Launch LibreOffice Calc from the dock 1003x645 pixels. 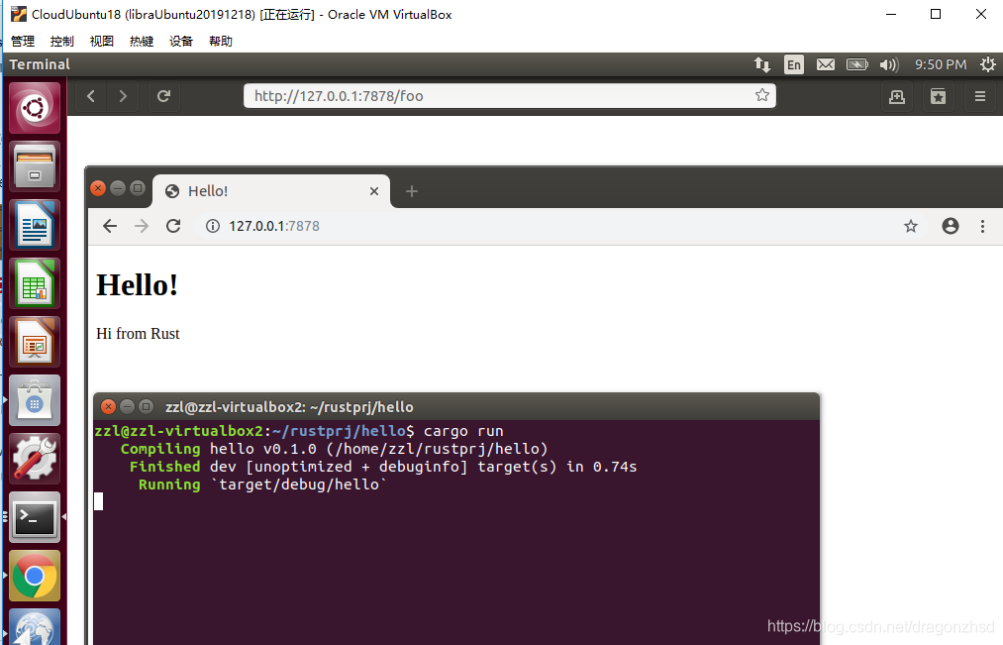[x=34, y=282]
